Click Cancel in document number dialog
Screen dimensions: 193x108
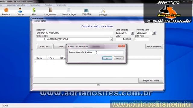pyautogui.click(x=119, y=58)
